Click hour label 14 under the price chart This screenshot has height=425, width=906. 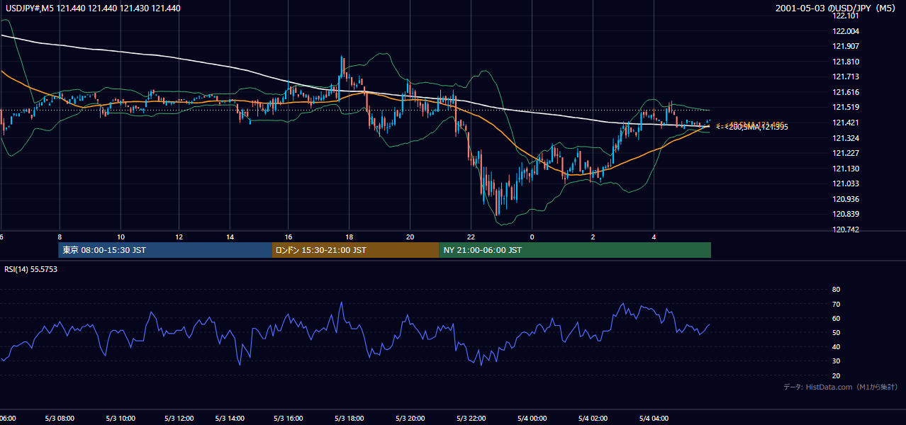(x=230, y=237)
